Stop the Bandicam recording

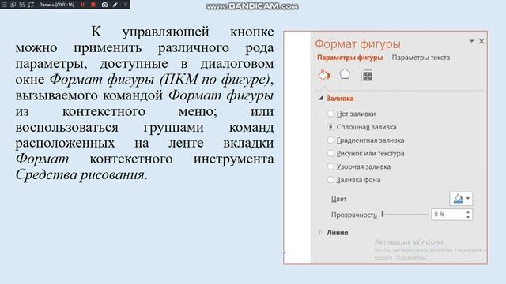(x=93, y=5)
